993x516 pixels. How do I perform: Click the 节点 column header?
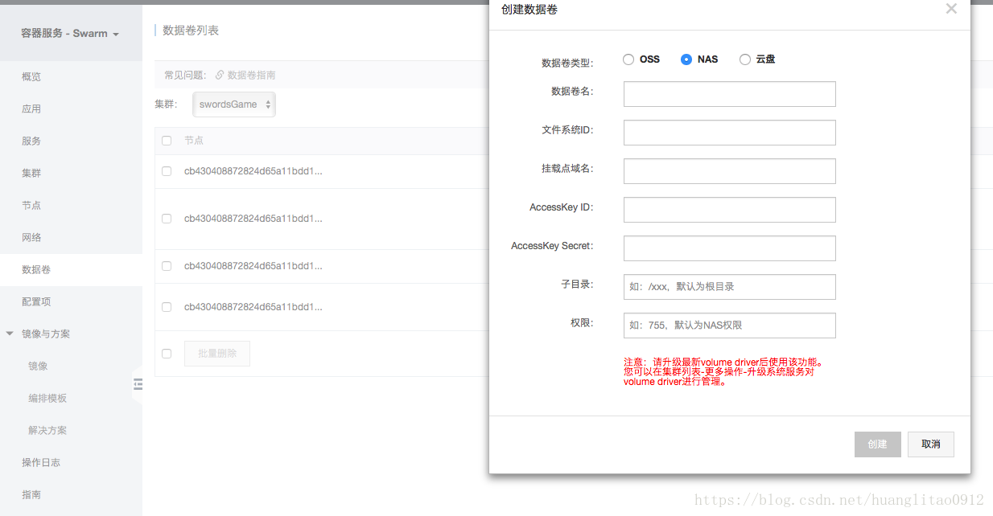tap(194, 141)
